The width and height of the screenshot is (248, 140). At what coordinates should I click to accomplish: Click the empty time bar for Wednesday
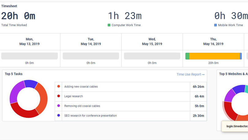[x=152, y=56]
